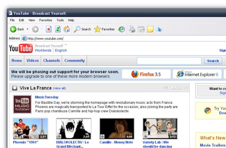Click the blue cursor toolbar icon
Viewport: 226px width, 148px height.
coord(159,29)
